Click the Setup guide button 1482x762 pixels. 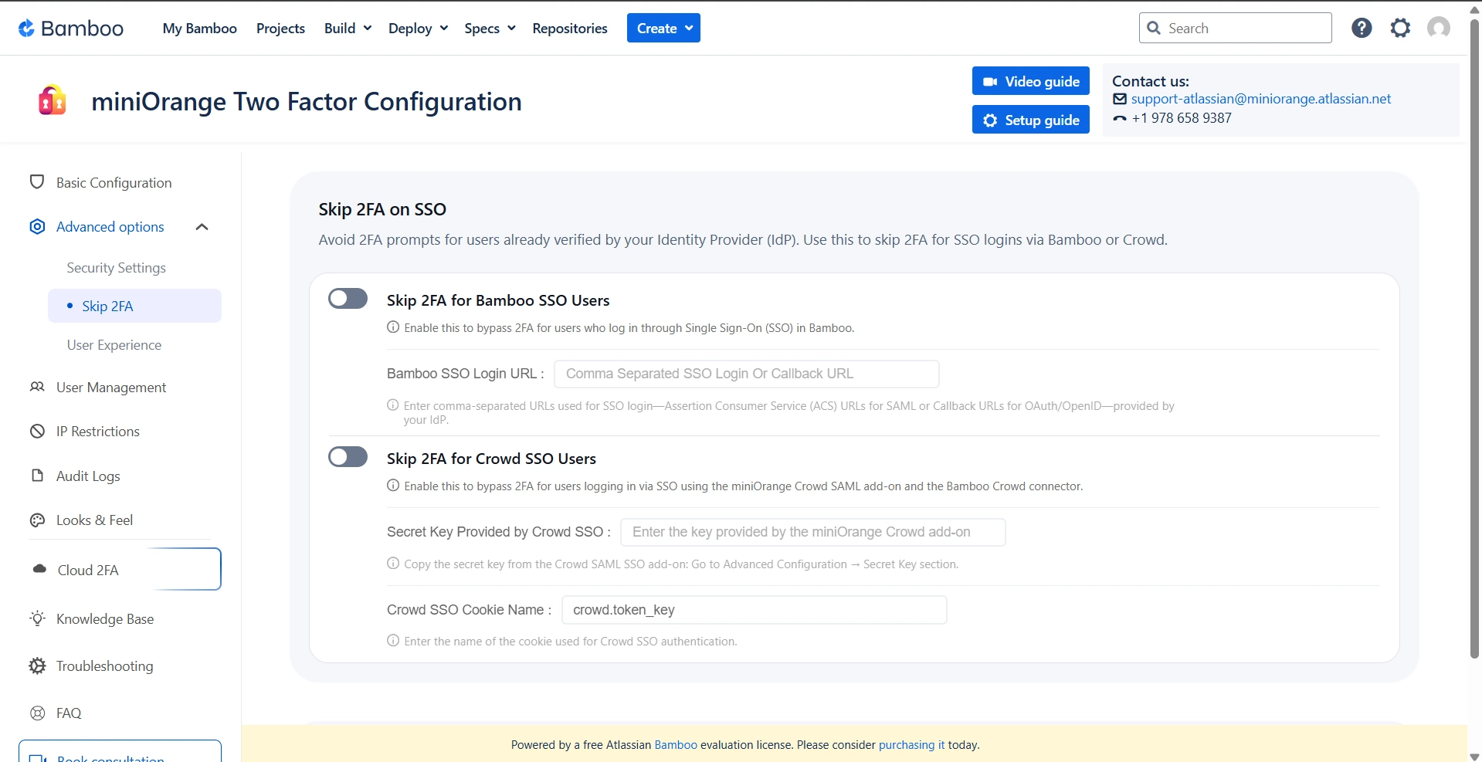pos(1030,119)
